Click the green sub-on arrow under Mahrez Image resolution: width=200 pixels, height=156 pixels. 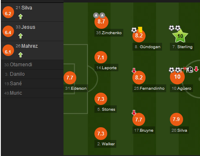click(21, 55)
